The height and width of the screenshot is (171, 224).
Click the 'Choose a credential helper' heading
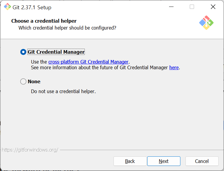click(x=44, y=21)
